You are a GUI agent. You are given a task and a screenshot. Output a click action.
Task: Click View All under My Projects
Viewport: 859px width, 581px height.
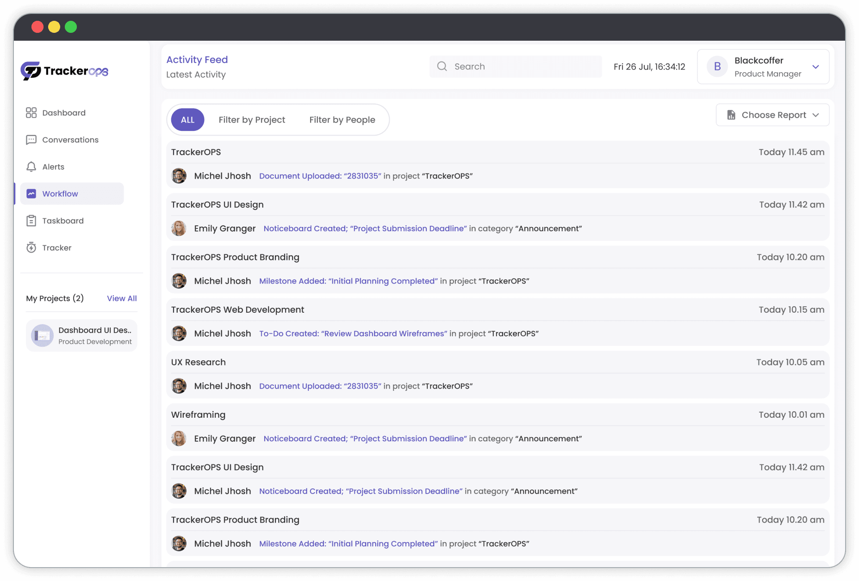pyautogui.click(x=121, y=298)
